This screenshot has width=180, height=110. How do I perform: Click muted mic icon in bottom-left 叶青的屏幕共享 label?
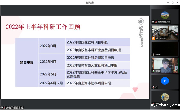[x=4, y=108]
